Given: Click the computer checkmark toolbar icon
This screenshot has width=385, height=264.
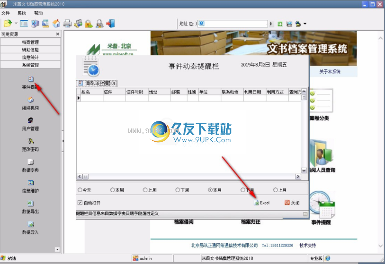Looking at the screenshot, I should tap(35, 24).
